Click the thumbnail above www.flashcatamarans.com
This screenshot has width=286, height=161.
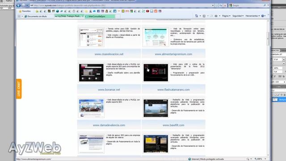click(156, 72)
